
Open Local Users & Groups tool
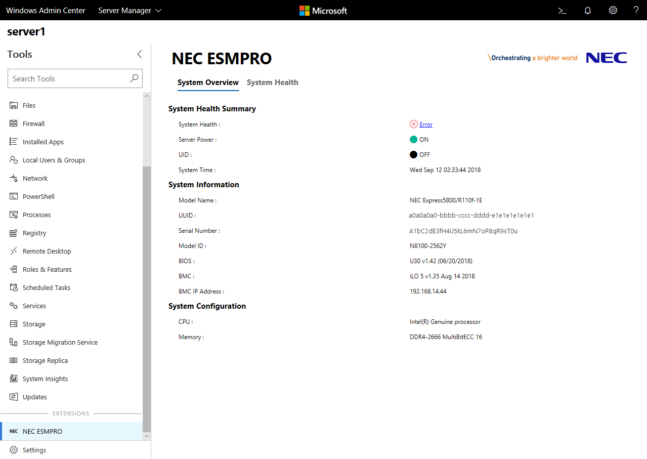71,160
